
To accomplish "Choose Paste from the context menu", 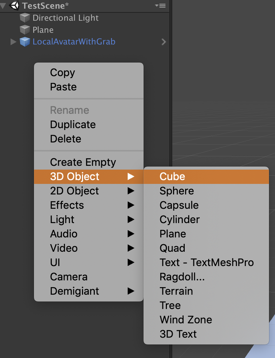I will 89,87.
